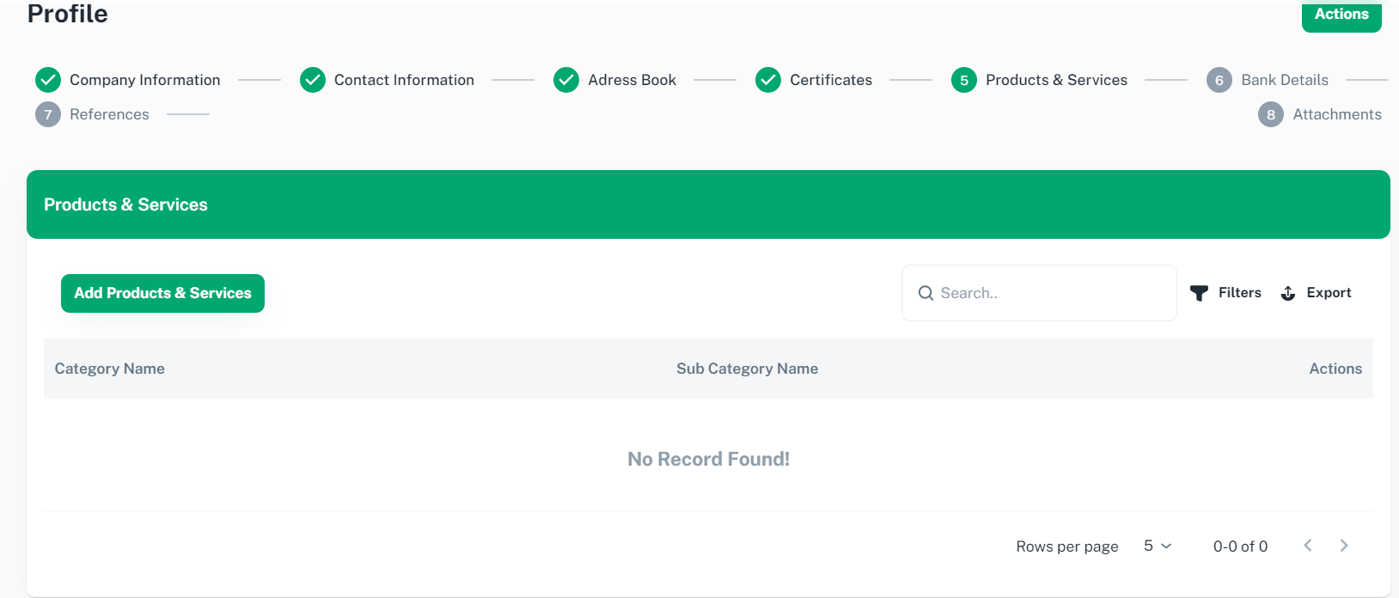The width and height of the screenshot is (1399, 598).
Task: Go to previous page arrow
Action: coord(1308,546)
